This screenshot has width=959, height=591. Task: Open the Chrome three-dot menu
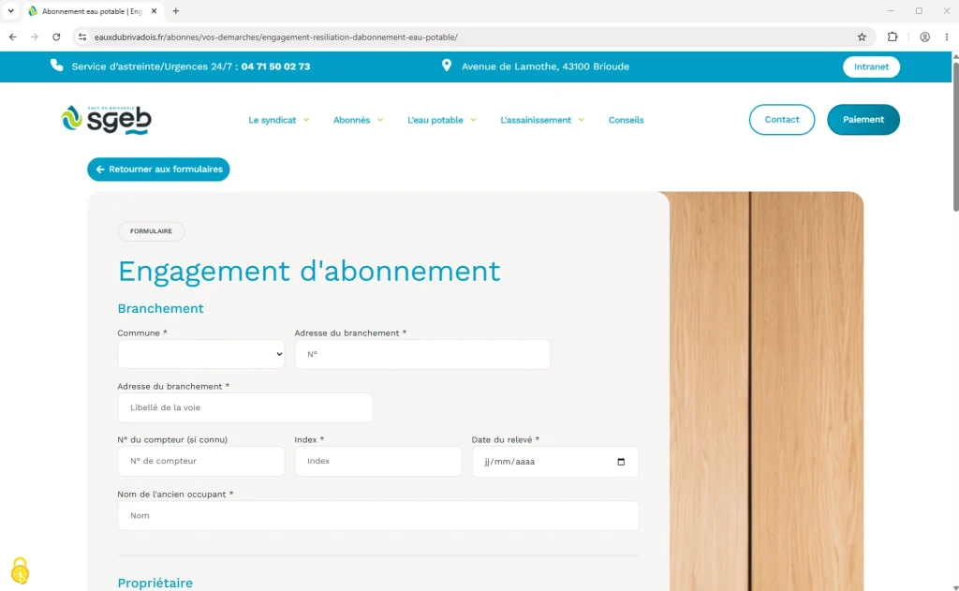click(946, 37)
